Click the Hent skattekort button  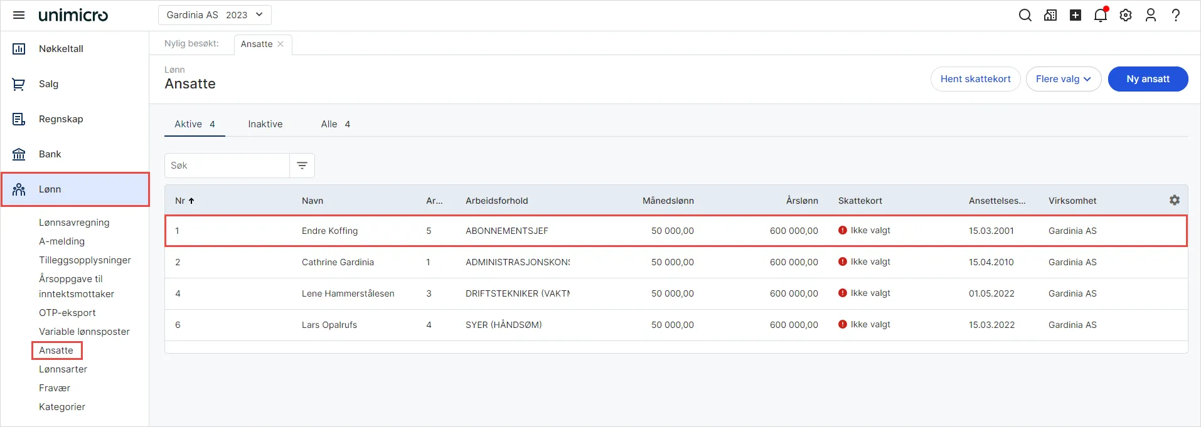point(975,79)
